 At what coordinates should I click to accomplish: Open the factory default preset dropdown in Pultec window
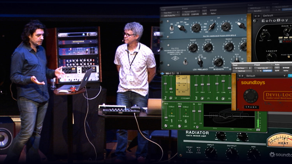coord(190,12)
